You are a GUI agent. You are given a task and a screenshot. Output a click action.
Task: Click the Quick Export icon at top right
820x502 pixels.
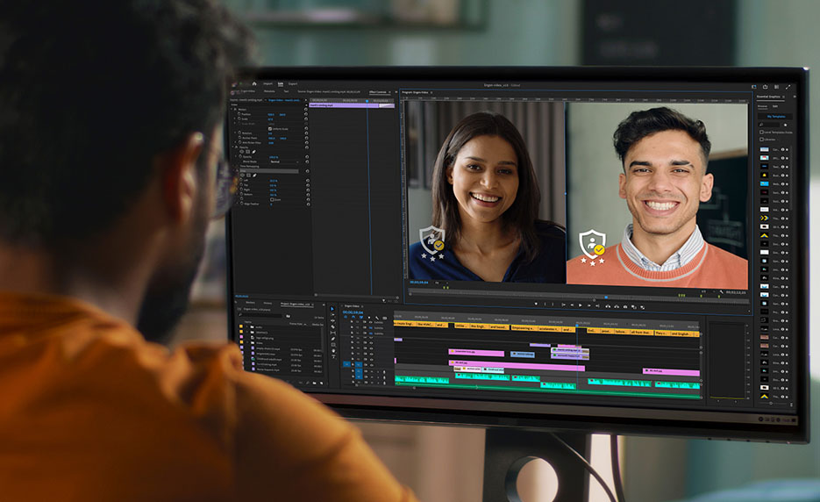(x=765, y=86)
